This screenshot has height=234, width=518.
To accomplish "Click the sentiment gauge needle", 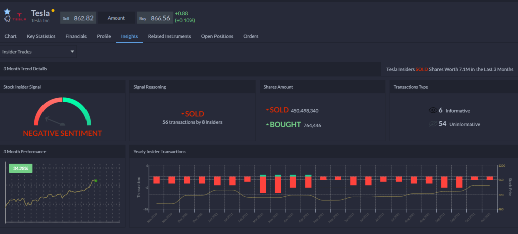I will click(54, 121).
